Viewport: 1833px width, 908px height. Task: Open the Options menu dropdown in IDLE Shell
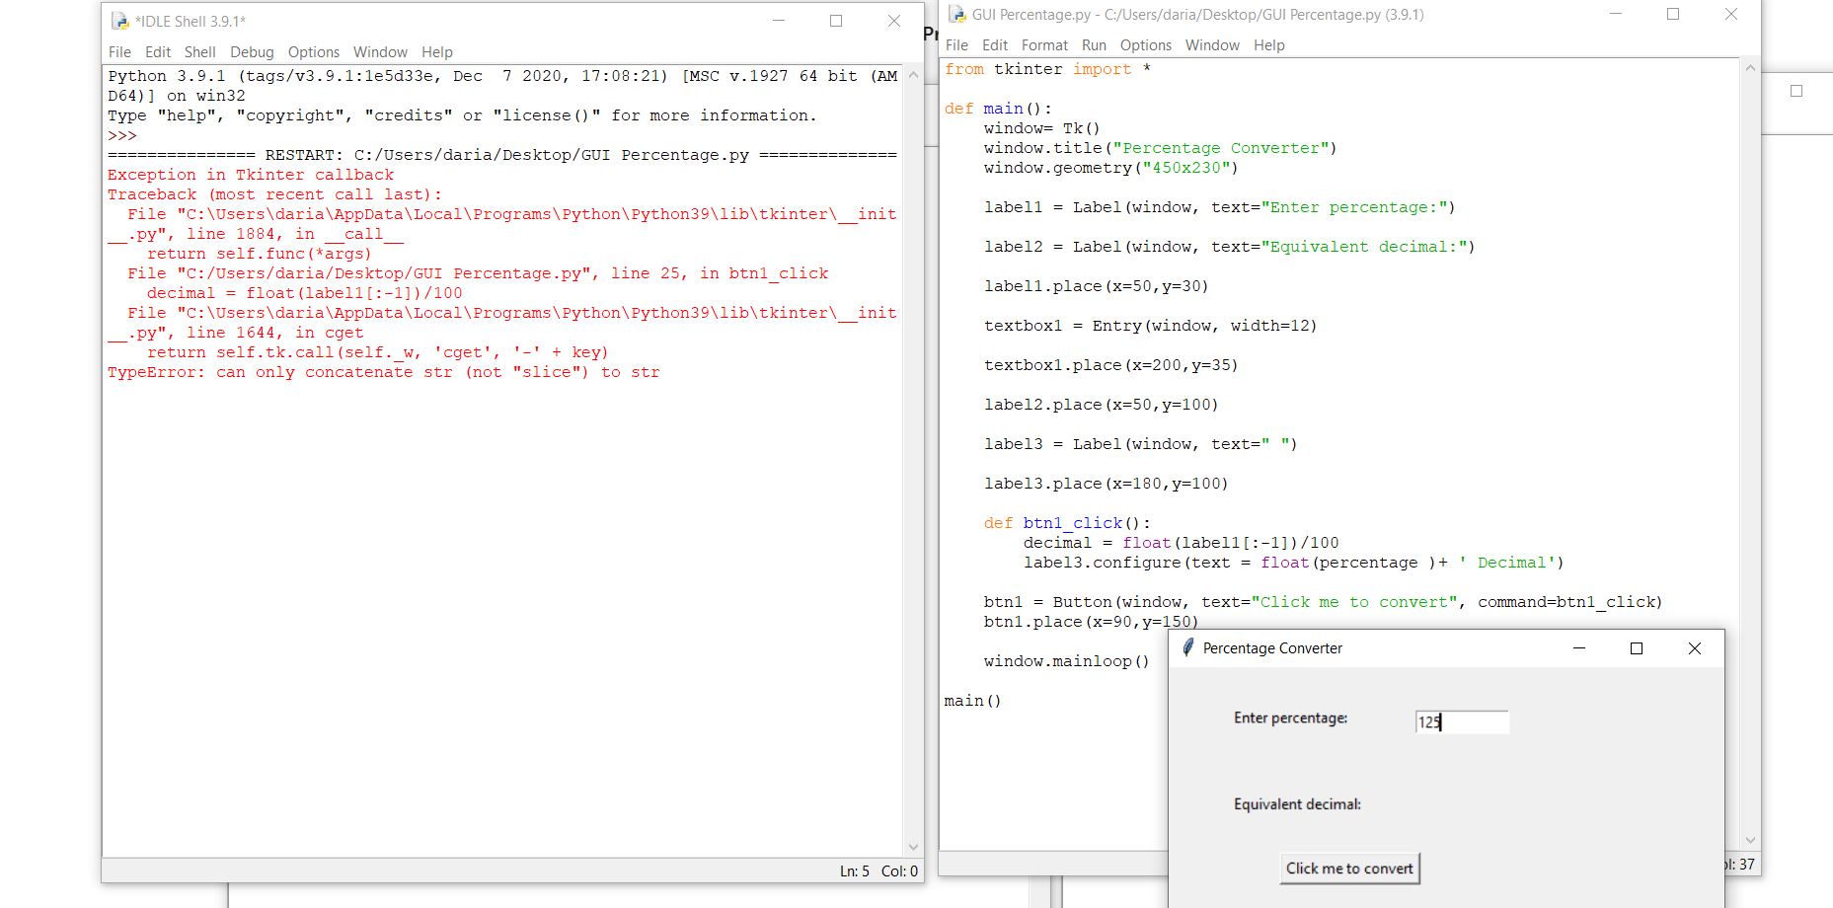[x=314, y=52]
